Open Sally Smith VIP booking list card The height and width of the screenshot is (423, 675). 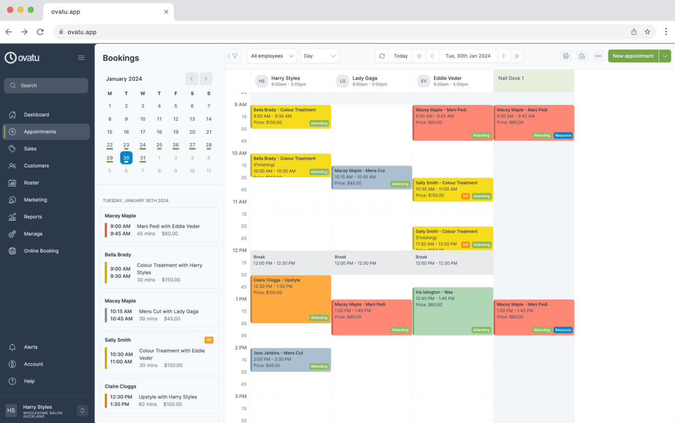tap(159, 353)
